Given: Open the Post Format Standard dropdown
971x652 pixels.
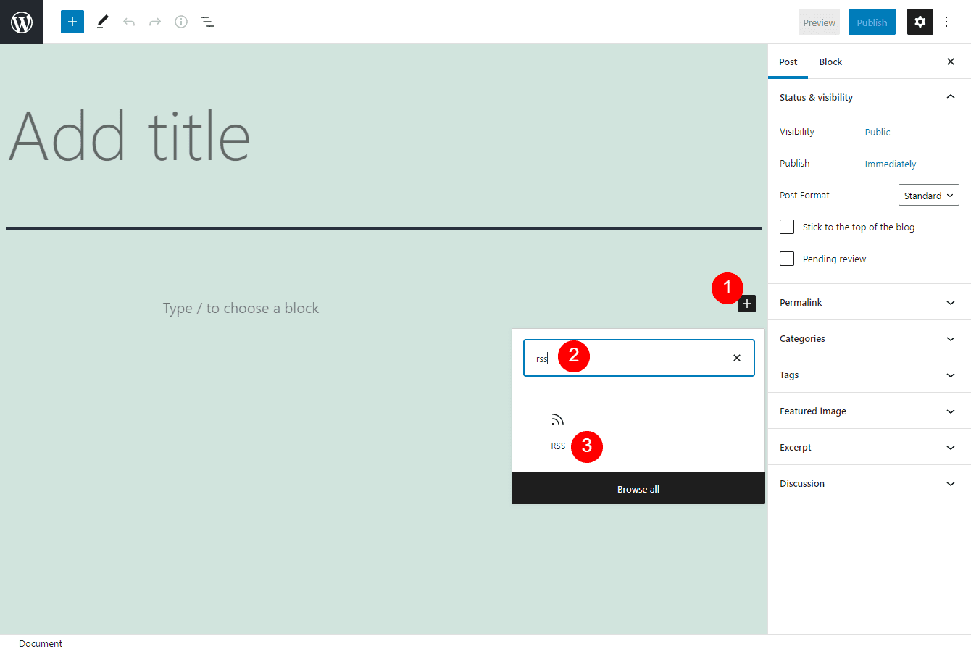Looking at the screenshot, I should [928, 195].
